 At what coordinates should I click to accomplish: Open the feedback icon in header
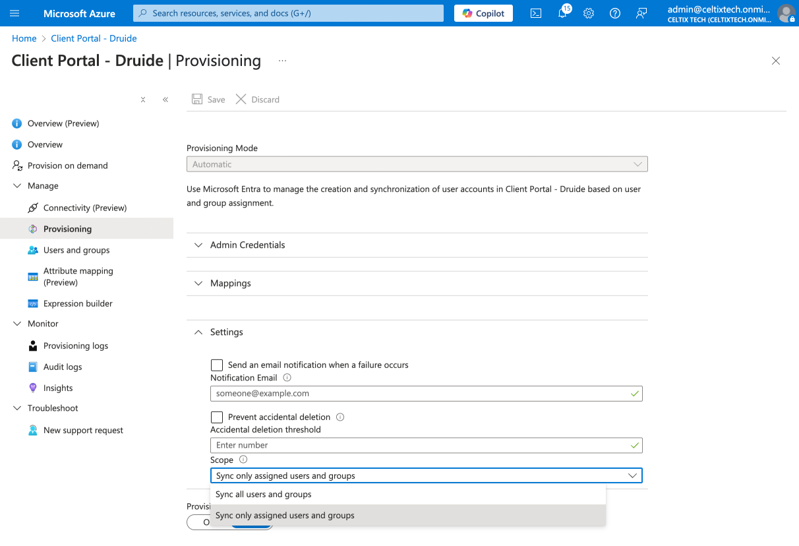641,13
